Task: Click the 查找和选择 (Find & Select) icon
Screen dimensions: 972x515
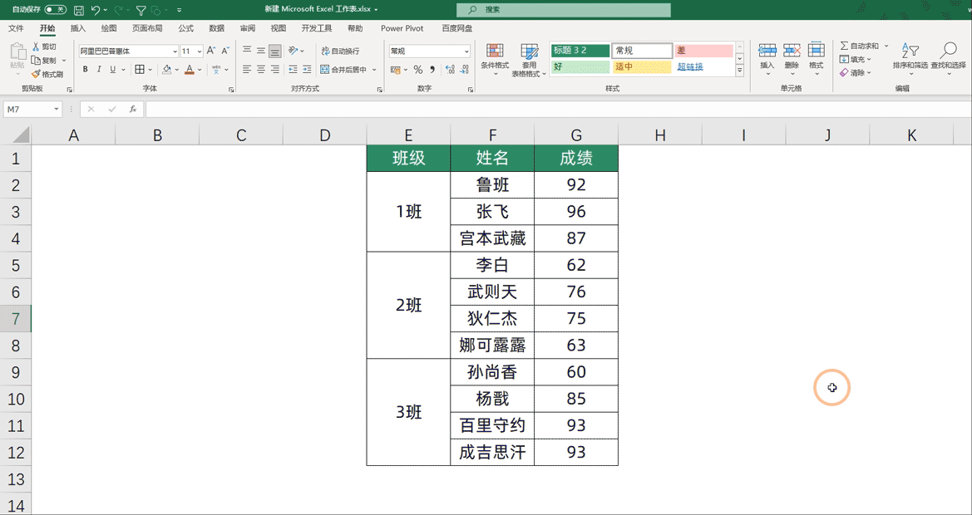Action: tap(948, 56)
